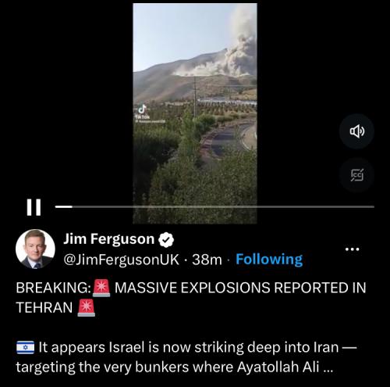Seek to the middle of the video progress bar
Screen dimensions: 390x387
coord(214,206)
